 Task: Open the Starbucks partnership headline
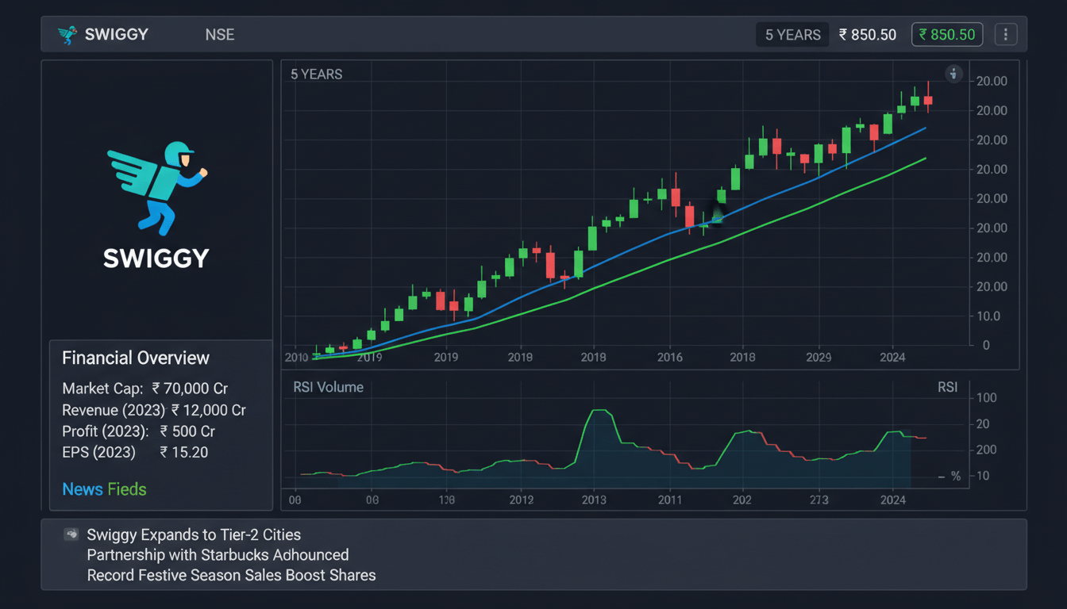218,554
